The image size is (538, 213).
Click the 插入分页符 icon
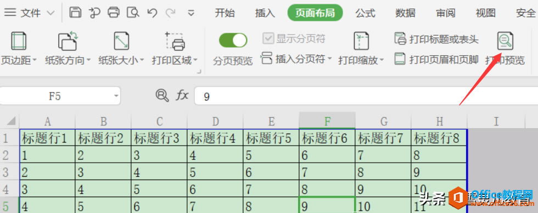pos(266,58)
